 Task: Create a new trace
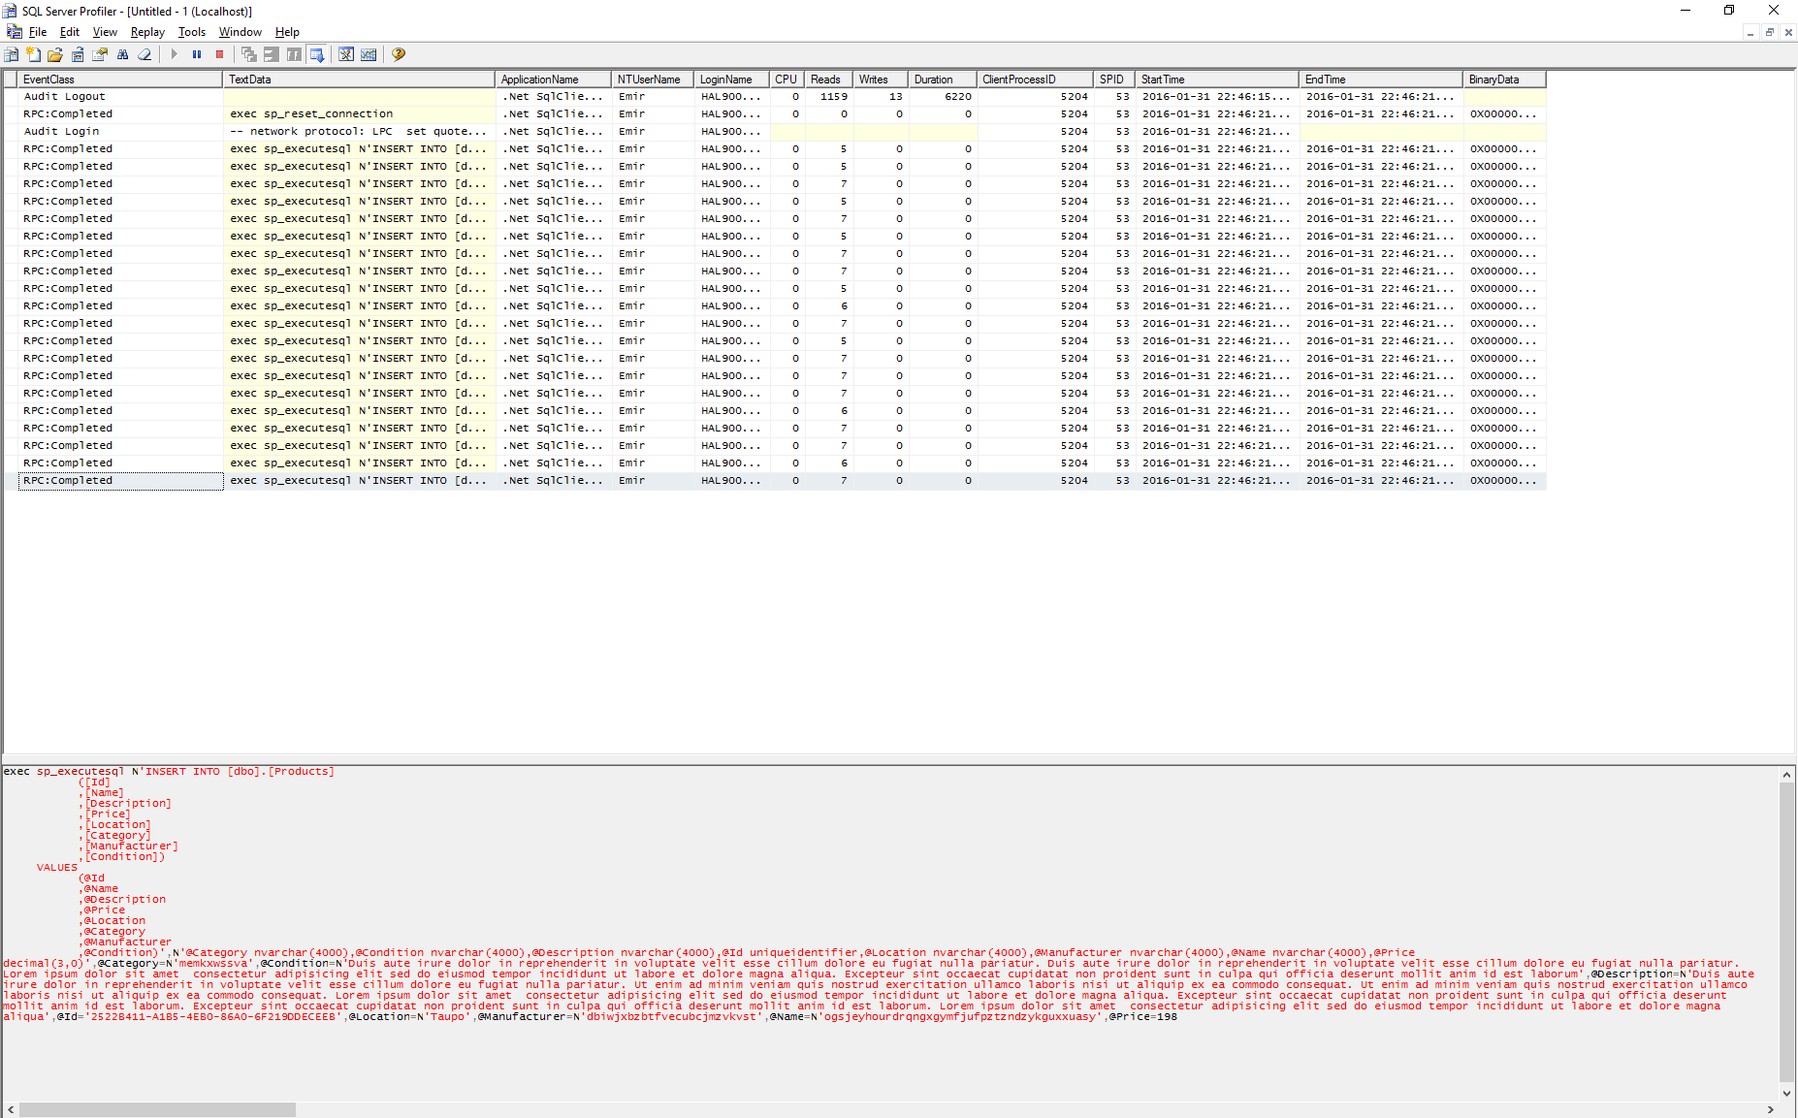coord(12,54)
